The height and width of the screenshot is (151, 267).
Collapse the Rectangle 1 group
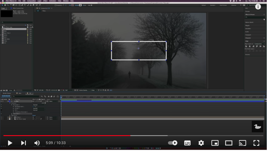pyautogui.click(x=12, y=105)
